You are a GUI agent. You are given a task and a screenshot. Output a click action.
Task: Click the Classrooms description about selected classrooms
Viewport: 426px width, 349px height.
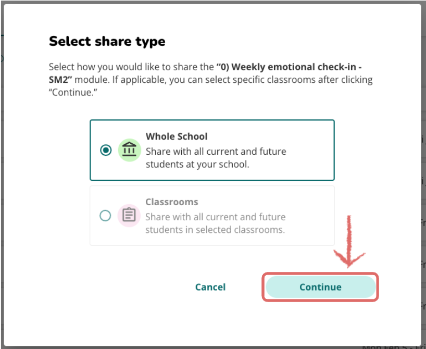point(216,223)
